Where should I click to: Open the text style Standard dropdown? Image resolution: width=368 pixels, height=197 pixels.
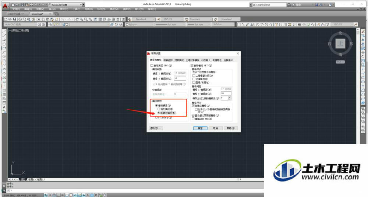click(x=143, y=19)
